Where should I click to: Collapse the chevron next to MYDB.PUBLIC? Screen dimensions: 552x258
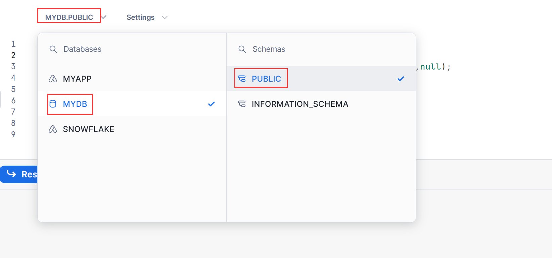(x=104, y=17)
